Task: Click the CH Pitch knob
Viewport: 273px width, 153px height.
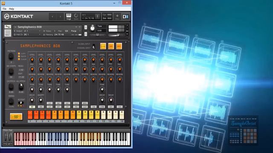Action: tap(11, 86)
